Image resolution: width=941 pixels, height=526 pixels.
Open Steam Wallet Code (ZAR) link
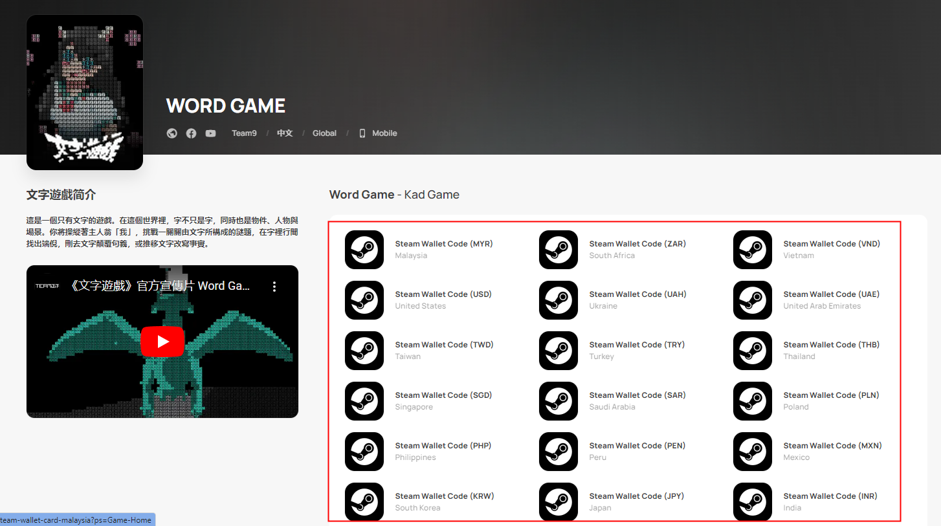pyautogui.click(x=637, y=244)
